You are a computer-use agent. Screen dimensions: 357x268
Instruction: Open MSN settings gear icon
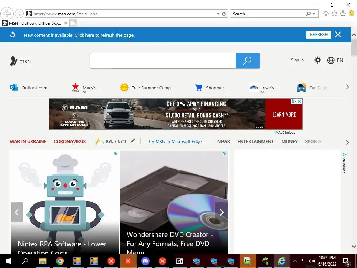(x=318, y=60)
